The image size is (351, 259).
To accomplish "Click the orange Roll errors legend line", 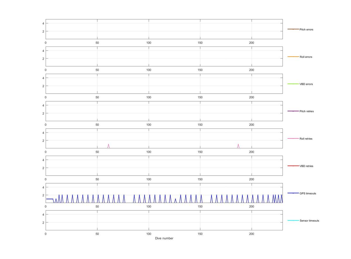I will [293, 56].
